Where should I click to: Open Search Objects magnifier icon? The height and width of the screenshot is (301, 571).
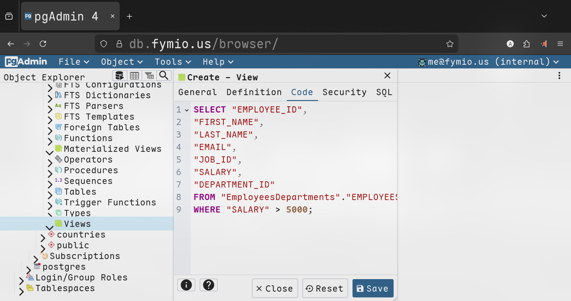tap(164, 75)
